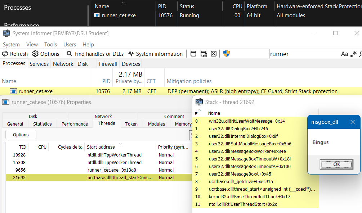Click the shield elevation icon
This screenshot has width=362, height=213.
[227, 54]
